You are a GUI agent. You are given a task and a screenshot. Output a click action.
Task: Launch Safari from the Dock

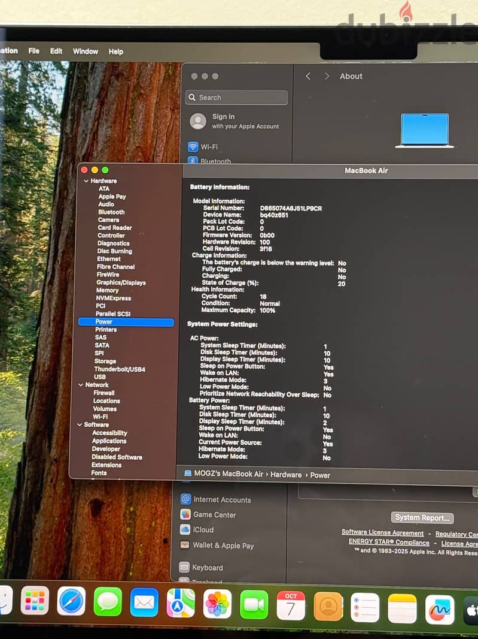click(71, 601)
